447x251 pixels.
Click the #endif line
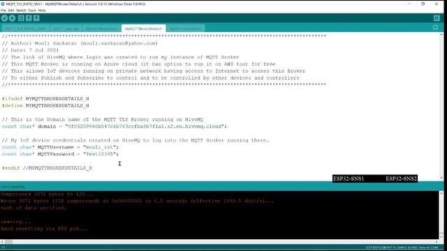(x=47, y=168)
